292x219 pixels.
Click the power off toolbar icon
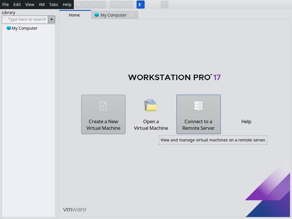pyautogui.click(x=78, y=5)
